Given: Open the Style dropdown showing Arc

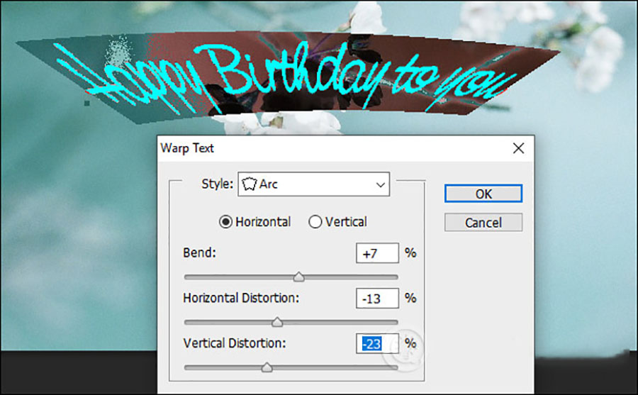Looking at the screenshot, I should click(x=313, y=184).
